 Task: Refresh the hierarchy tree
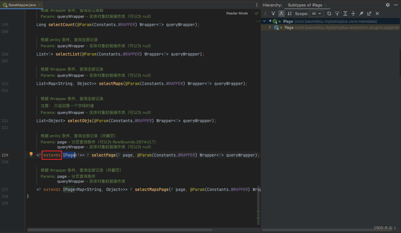tap(329, 14)
